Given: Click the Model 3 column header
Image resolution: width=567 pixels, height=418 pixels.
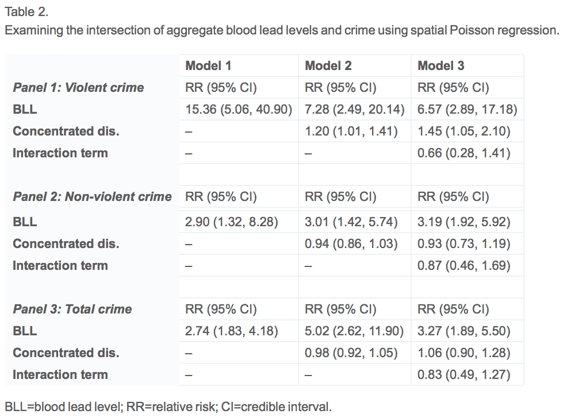Looking at the screenshot, I should click(441, 65).
